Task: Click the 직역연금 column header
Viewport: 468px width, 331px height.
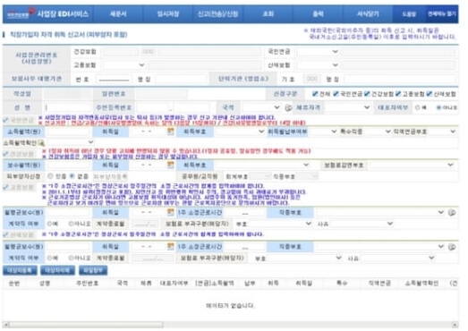Action: 379,283
